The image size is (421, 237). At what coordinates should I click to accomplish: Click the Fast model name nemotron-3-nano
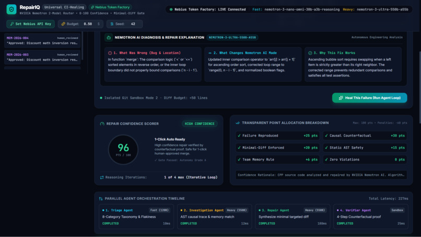(302, 9)
